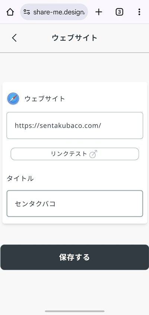Tap the bottom gesture navigation handle
Image resolution: width=149 pixels, height=315 pixels.
pos(74,311)
